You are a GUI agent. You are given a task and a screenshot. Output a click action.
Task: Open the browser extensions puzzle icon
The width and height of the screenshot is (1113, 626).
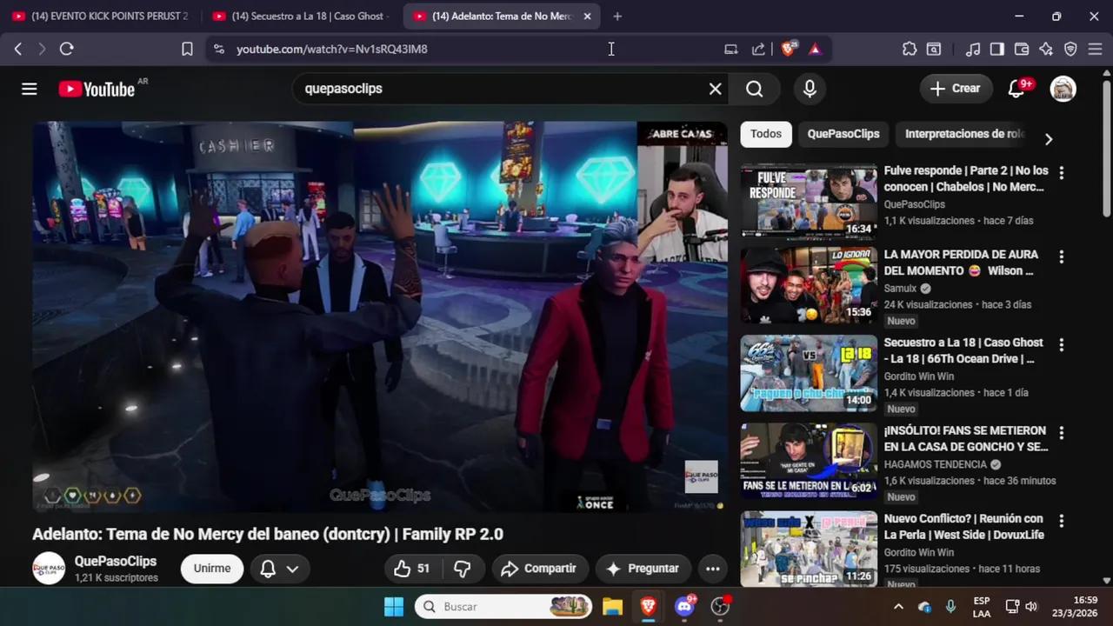[x=910, y=49]
